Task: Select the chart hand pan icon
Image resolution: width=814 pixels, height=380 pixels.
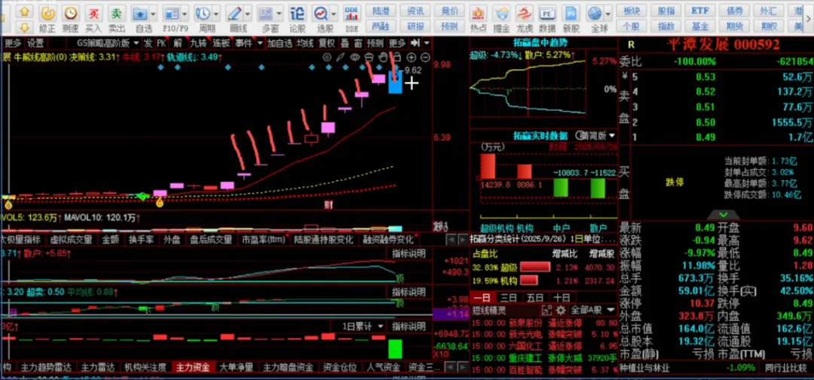Action: (x=383, y=57)
